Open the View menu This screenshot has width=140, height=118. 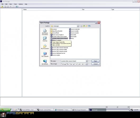(x=11, y=4)
